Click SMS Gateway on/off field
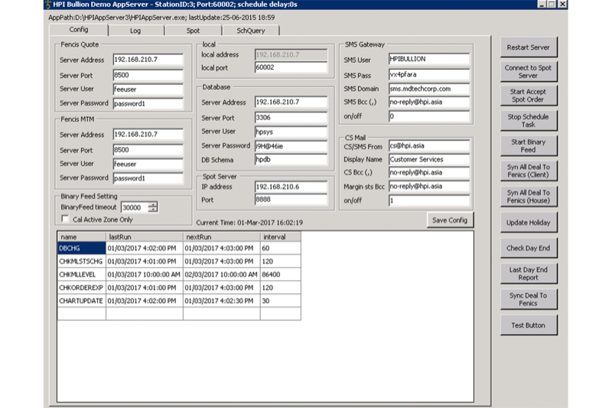 429,116
